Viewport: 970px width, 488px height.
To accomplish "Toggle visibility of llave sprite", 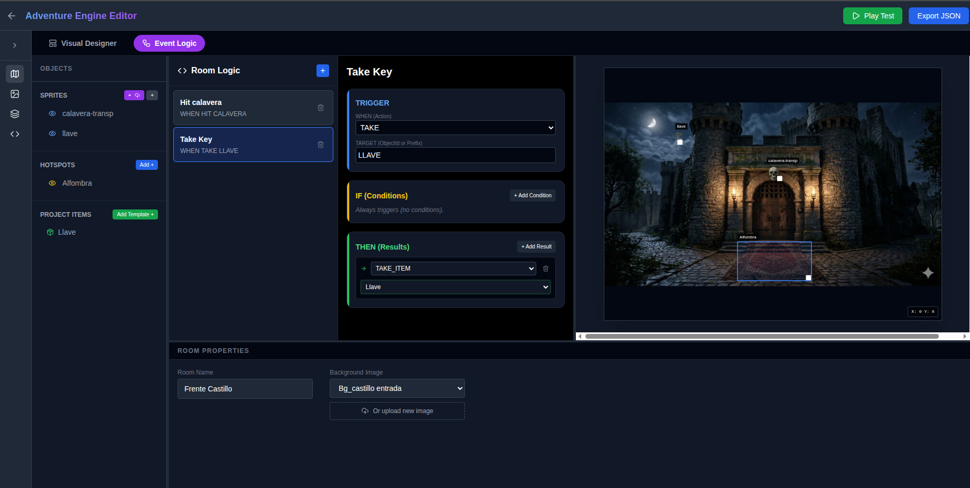I will tap(52, 133).
